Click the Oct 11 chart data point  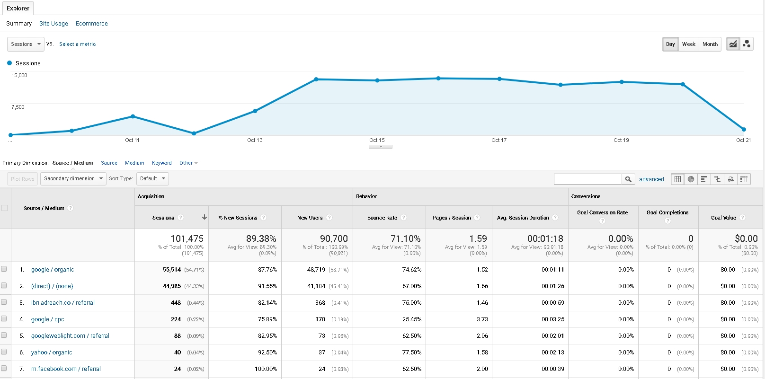133,116
